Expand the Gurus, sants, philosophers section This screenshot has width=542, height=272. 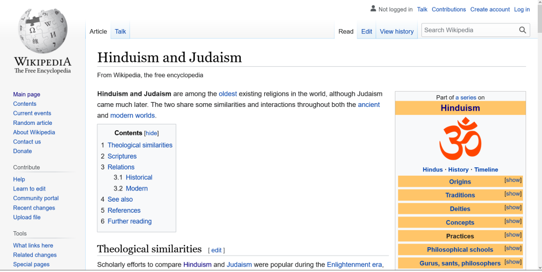513,261
